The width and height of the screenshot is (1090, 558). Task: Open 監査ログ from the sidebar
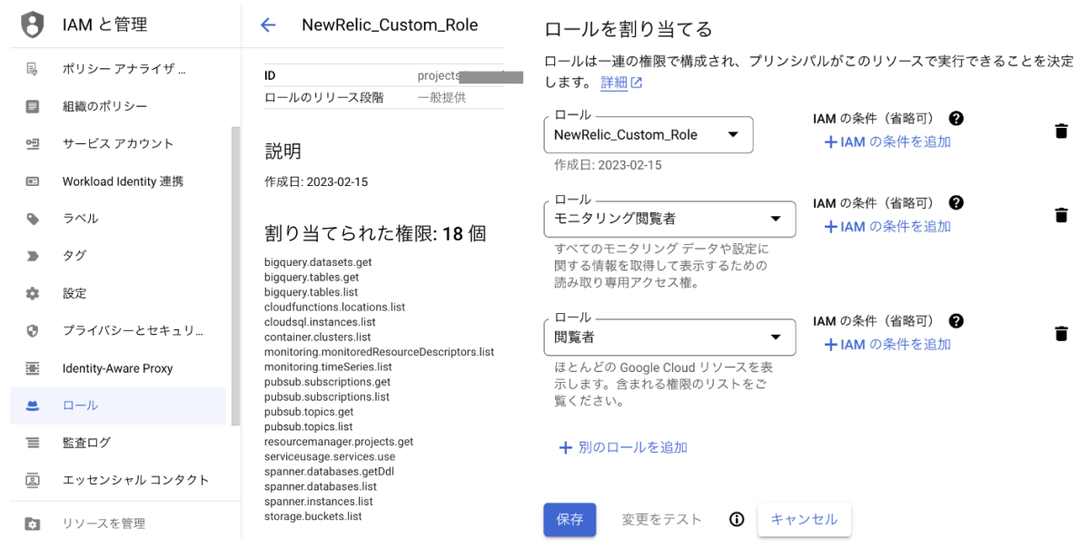pos(86,443)
